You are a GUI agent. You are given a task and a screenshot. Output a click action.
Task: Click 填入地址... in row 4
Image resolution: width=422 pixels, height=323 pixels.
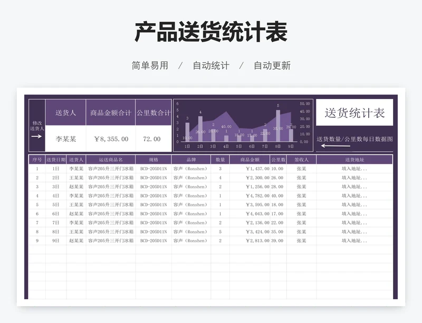tap(354, 196)
